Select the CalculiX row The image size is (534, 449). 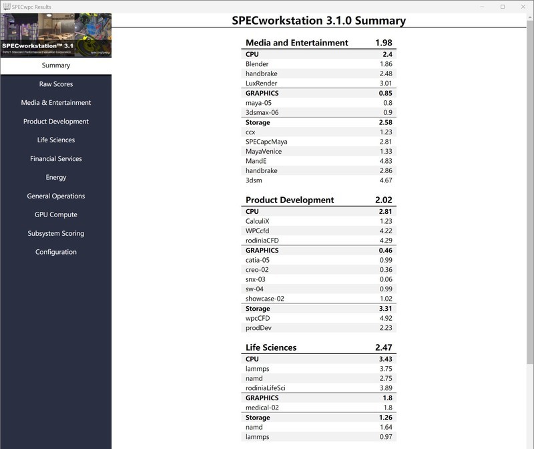(319, 221)
